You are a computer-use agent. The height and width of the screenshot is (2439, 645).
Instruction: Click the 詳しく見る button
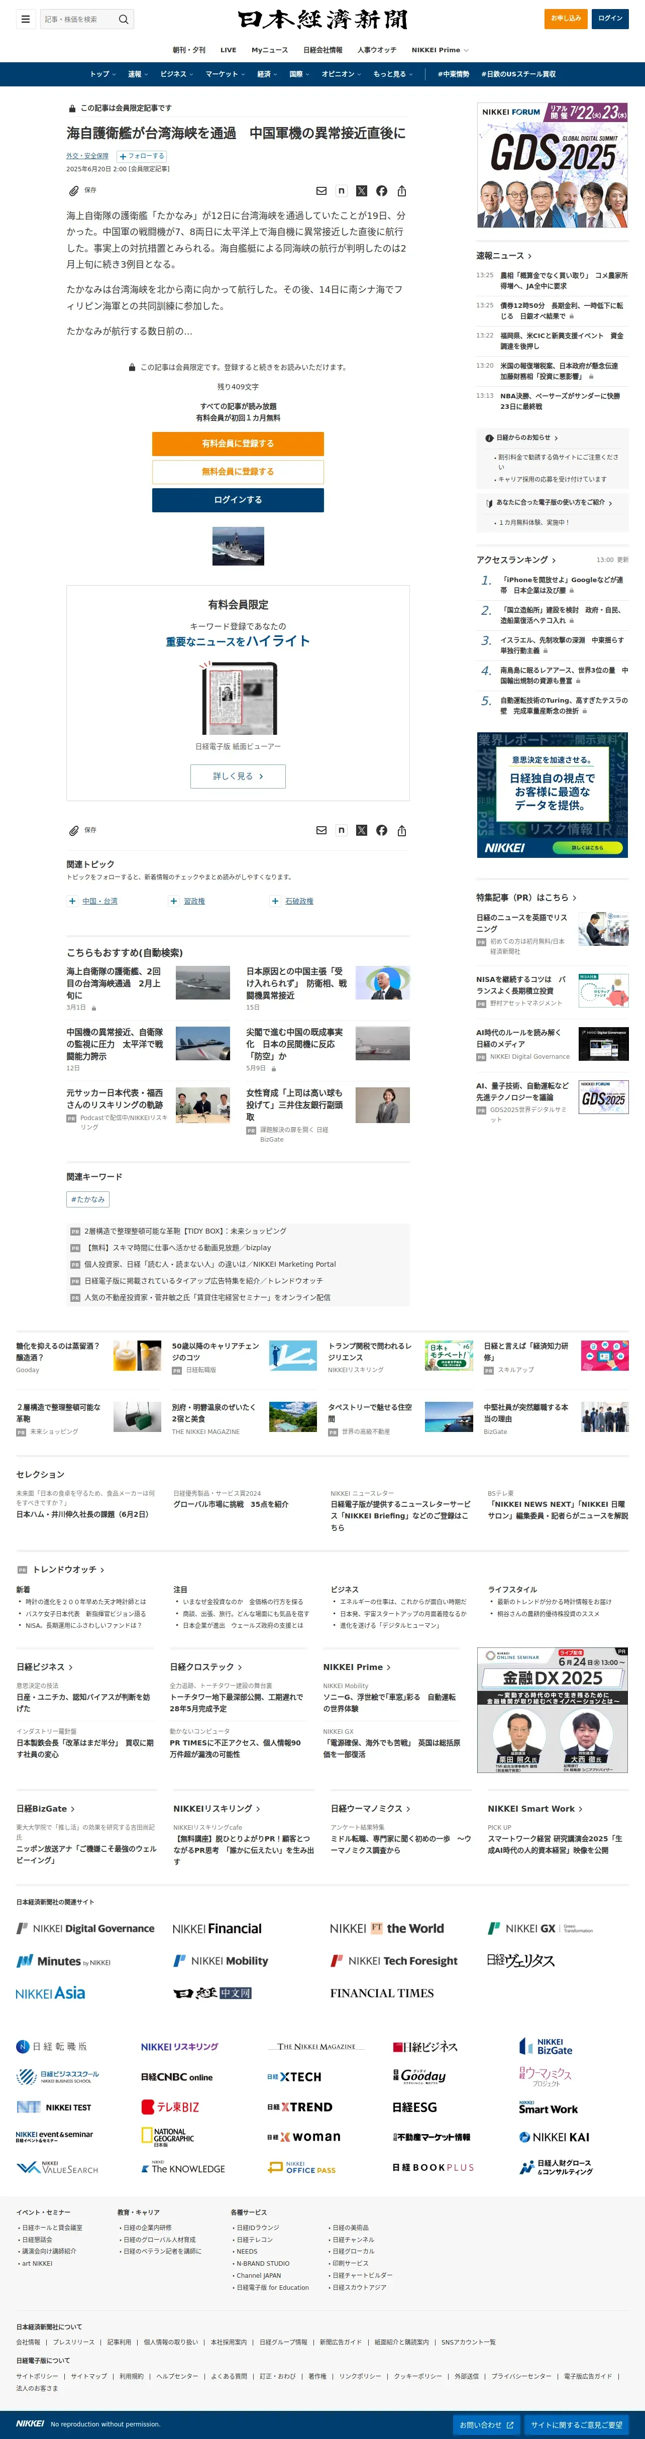[238, 777]
